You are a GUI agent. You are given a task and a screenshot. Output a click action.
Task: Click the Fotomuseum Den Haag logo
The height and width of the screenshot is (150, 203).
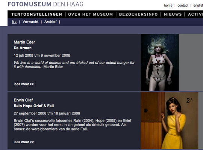click(x=45, y=4)
